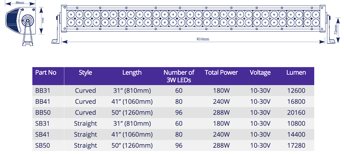Select the BB41 part number cell
344x154 pixels.
click(x=42, y=101)
